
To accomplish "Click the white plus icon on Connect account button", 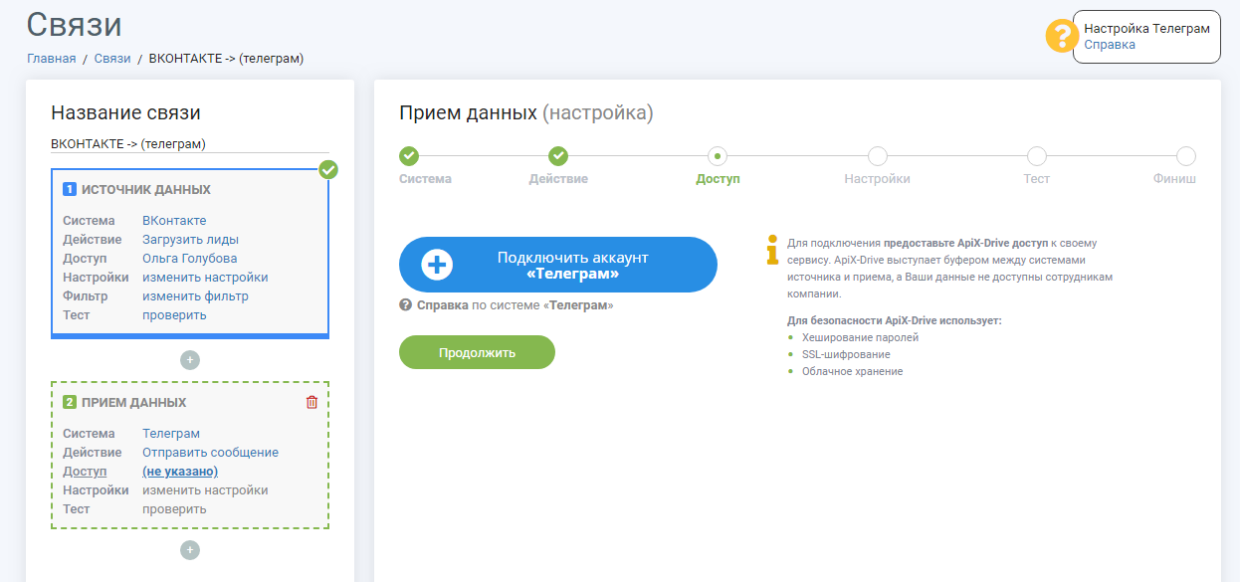I will point(437,265).
